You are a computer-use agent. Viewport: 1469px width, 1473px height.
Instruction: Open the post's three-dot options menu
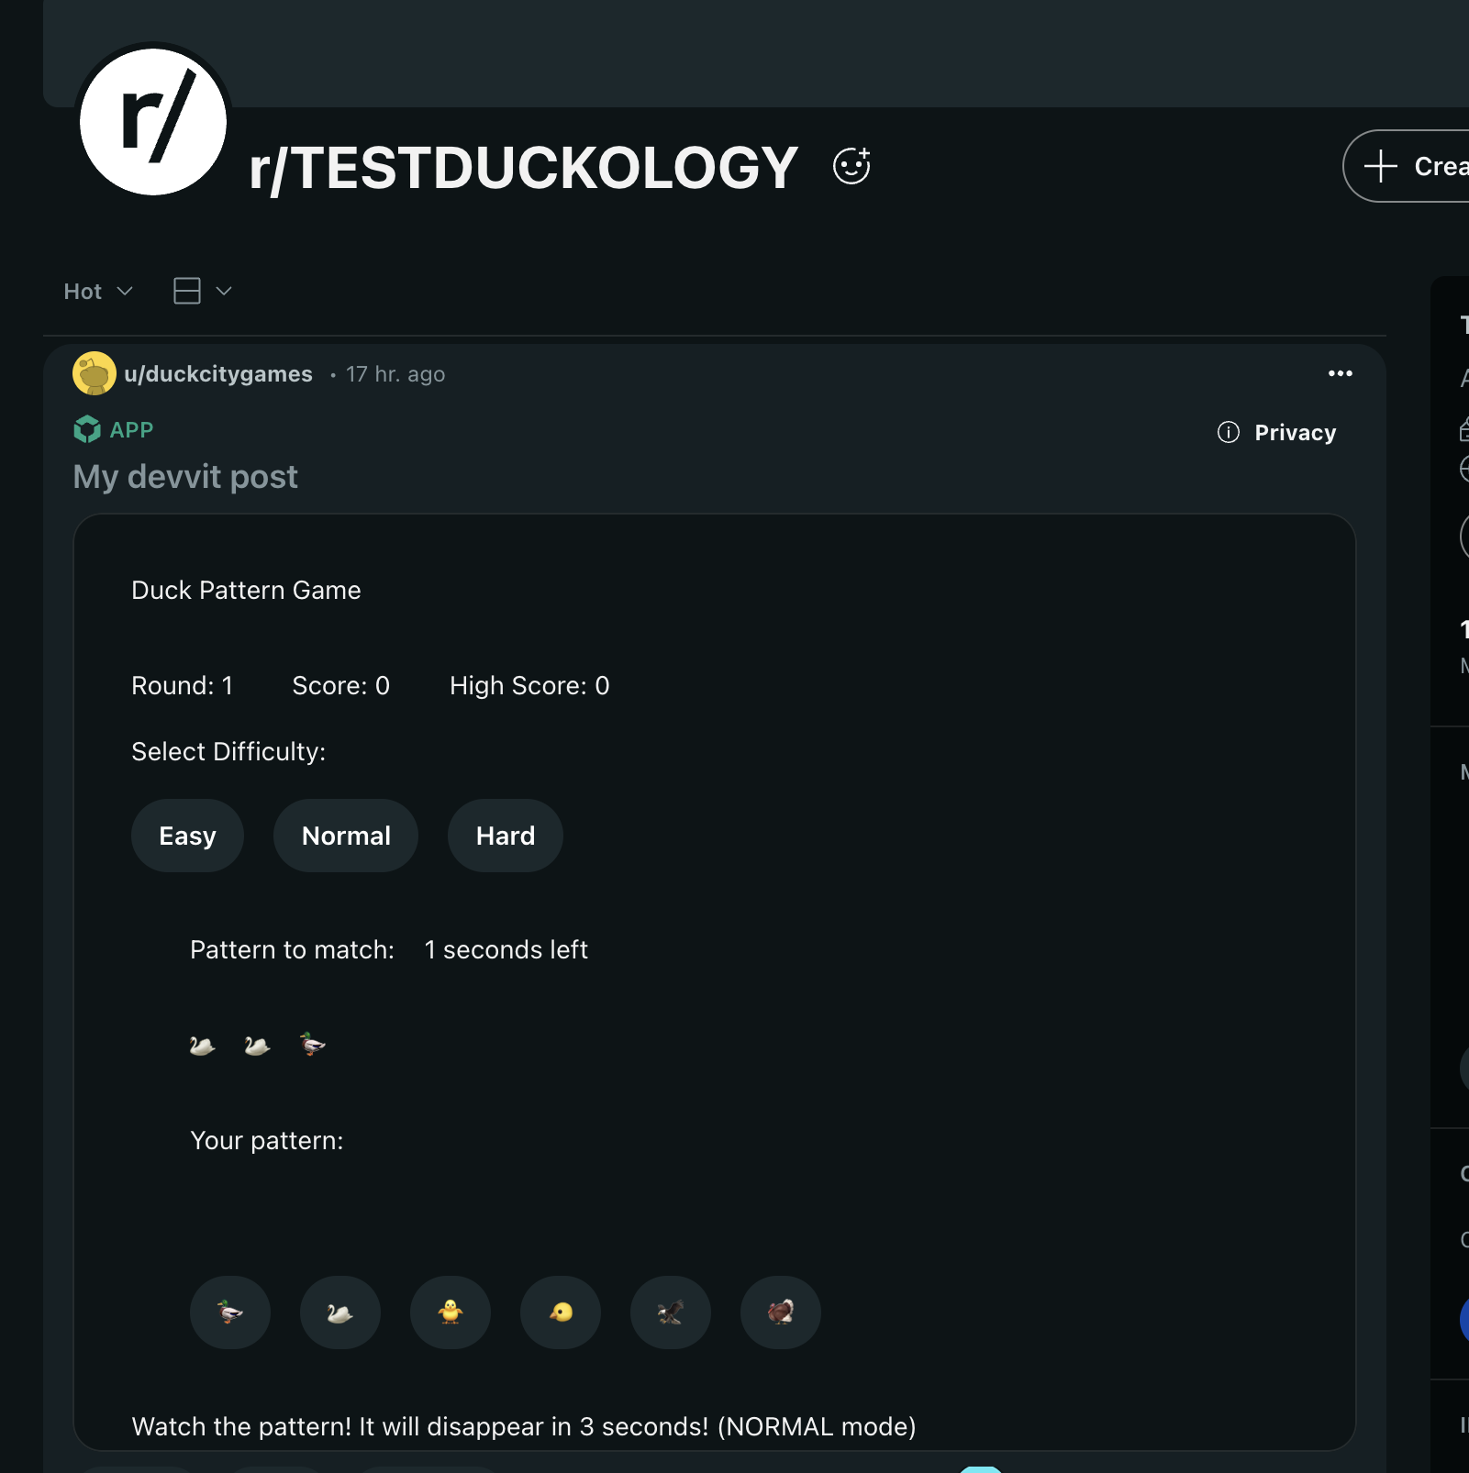pyautogui.click(x=1341, y=373)
